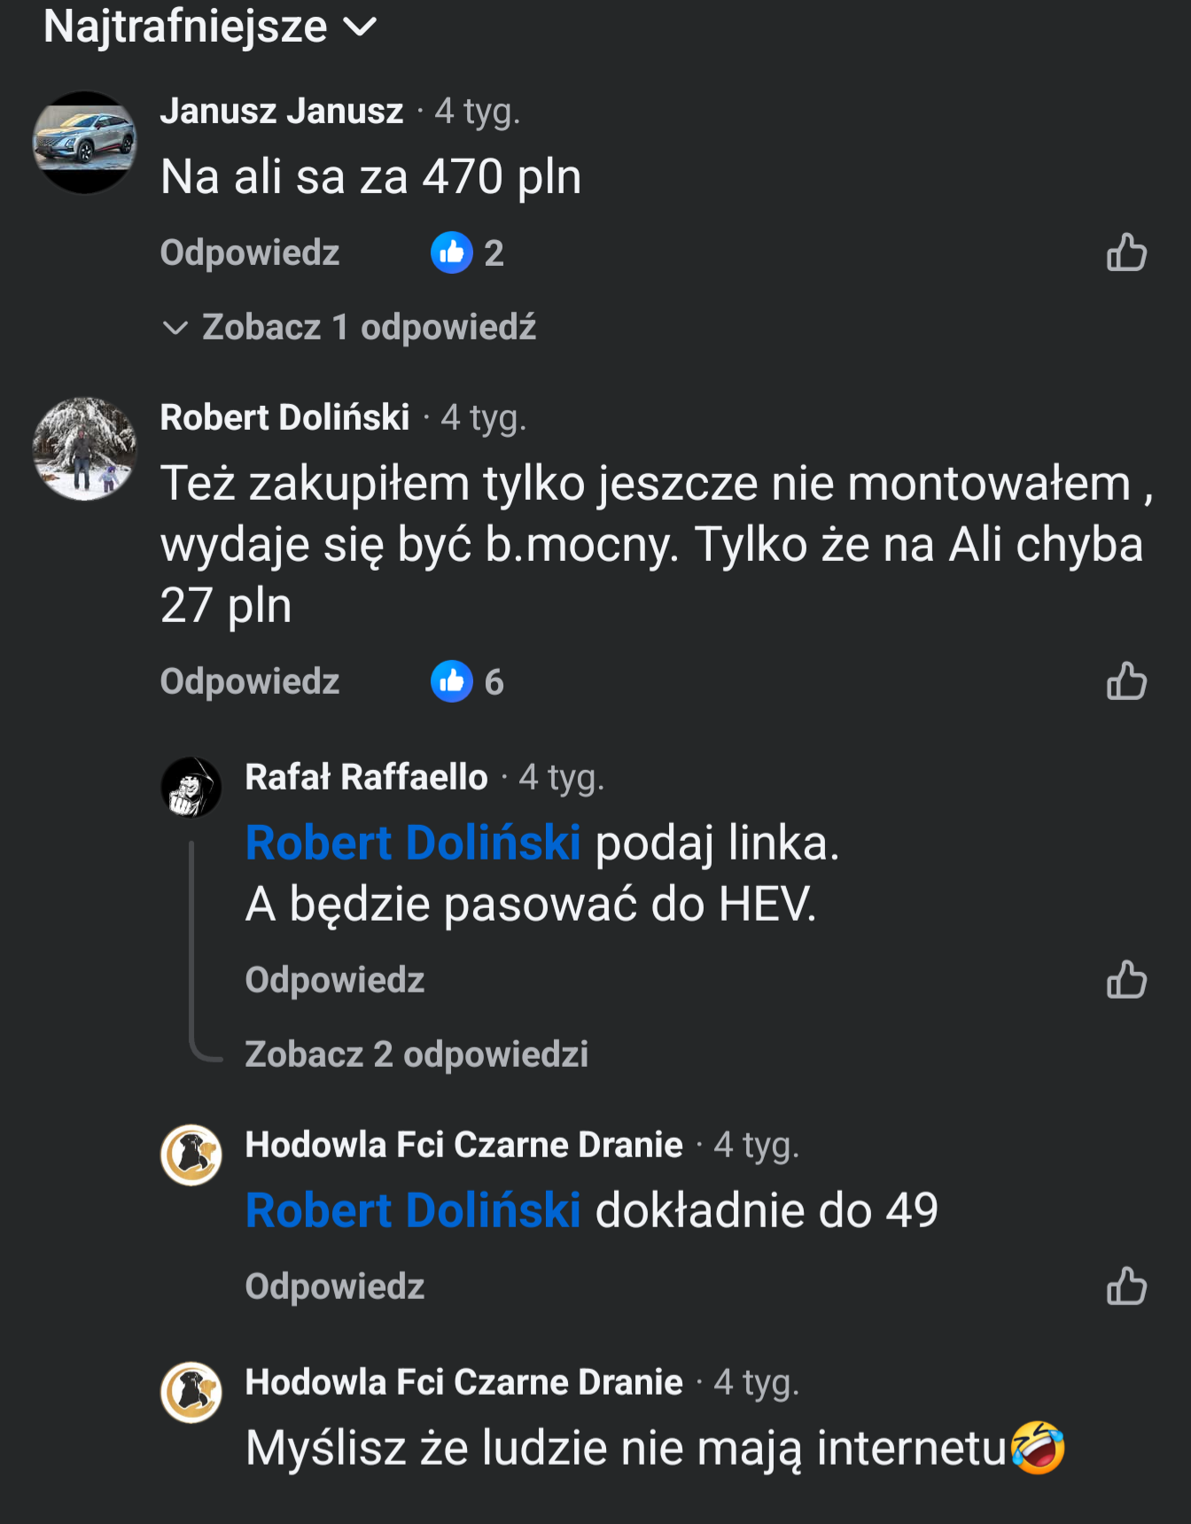The image size is (1191, 1524).
Task: Open Rafał Raffaello's avatar icon
Action: click(191, 787)
